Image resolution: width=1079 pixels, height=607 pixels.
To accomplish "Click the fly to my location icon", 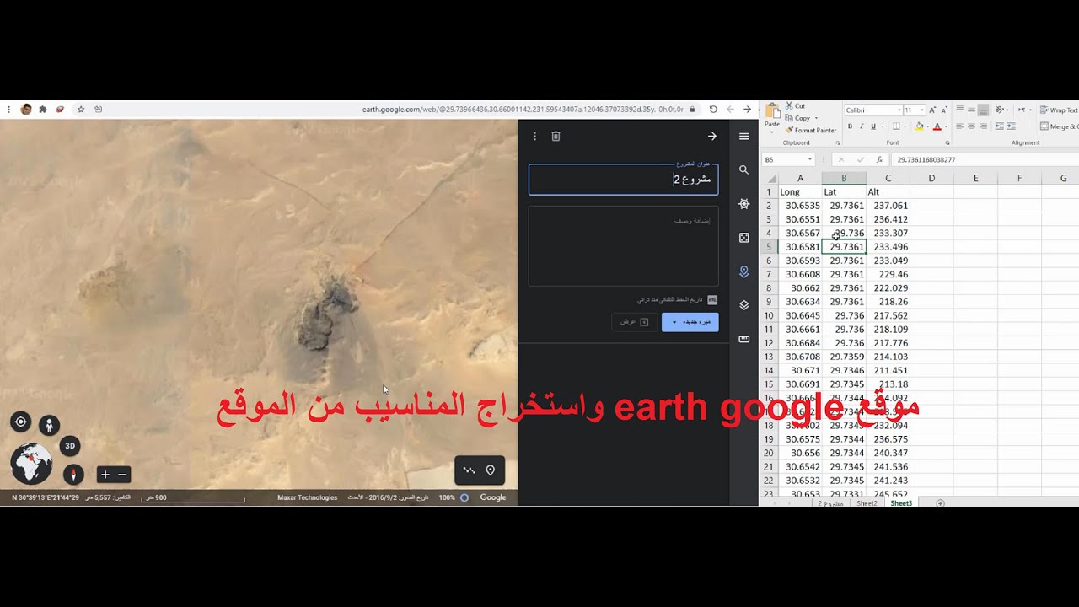I will pyautogui.click(x=21, y=422).
